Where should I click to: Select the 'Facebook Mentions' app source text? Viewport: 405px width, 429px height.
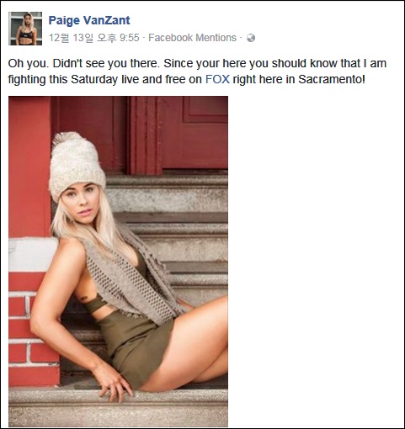[192, 38]
